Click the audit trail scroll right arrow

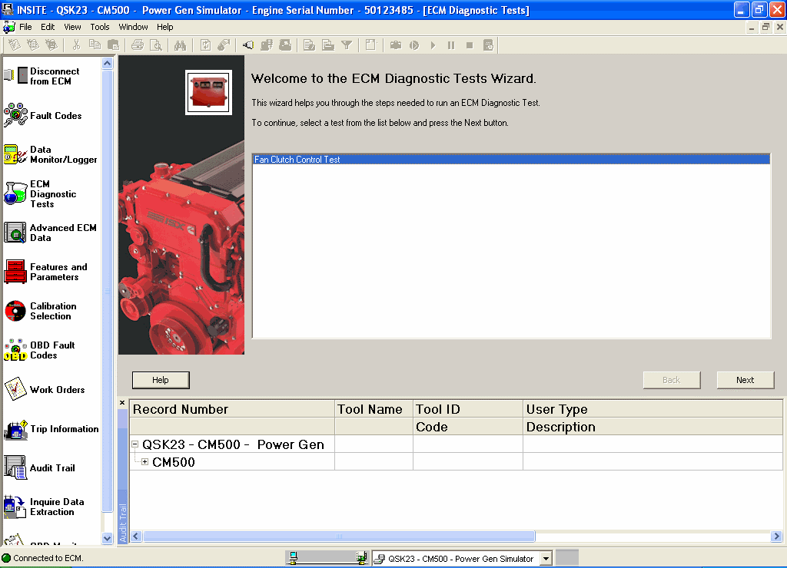[776, 536]
